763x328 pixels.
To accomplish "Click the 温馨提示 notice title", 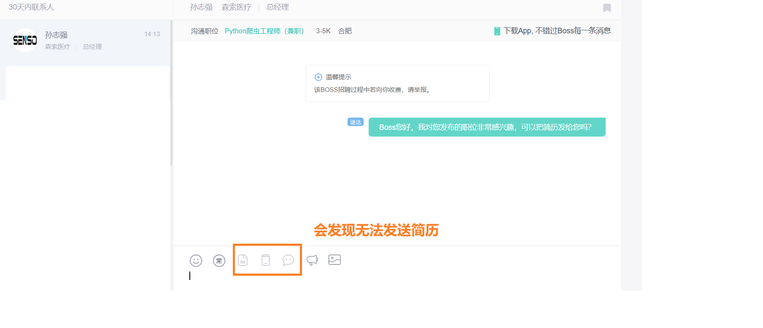I will click(338, 77).
